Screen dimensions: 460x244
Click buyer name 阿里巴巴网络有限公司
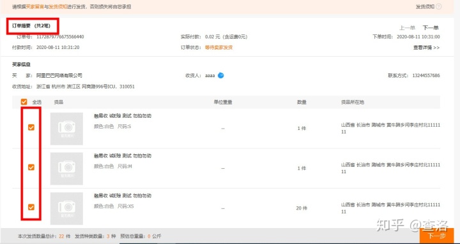pos(59,75)
